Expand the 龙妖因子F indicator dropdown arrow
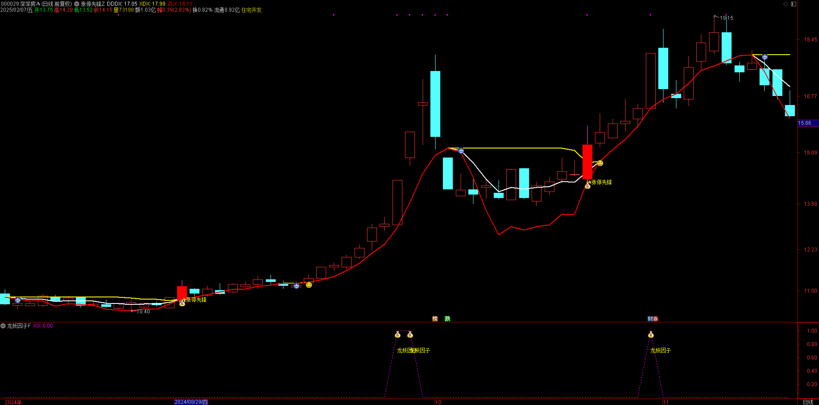 click(x=3, y=326)
